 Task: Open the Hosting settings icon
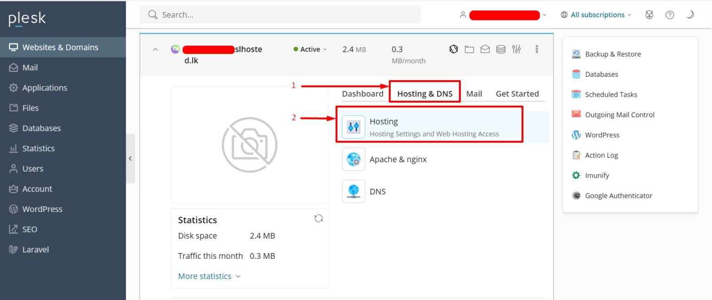(x=353, y=127)
